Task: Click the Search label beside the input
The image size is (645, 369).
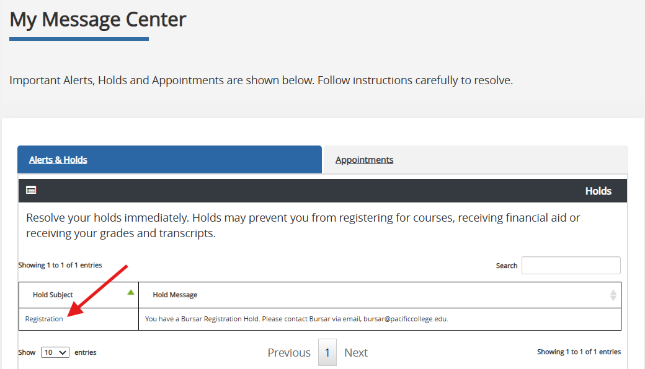Action: pyautogui.click(x=506, y=266)
